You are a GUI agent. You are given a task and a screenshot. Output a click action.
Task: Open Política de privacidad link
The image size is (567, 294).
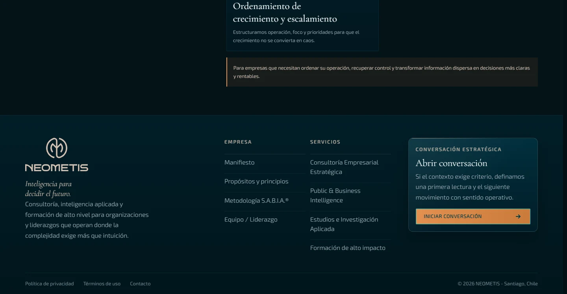[x=50, y=284]
